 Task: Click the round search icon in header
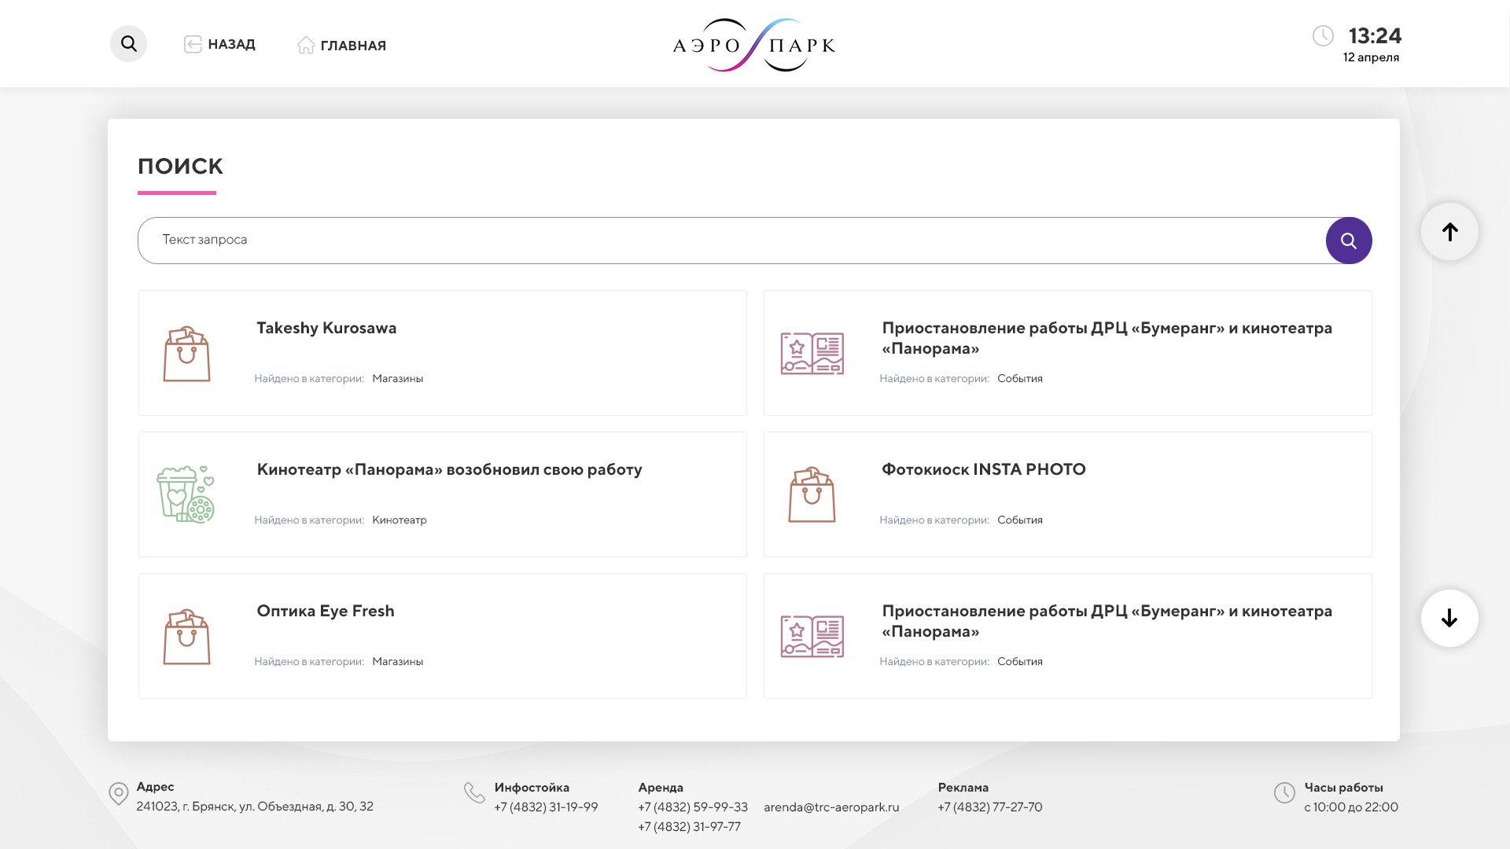[128, 44]
